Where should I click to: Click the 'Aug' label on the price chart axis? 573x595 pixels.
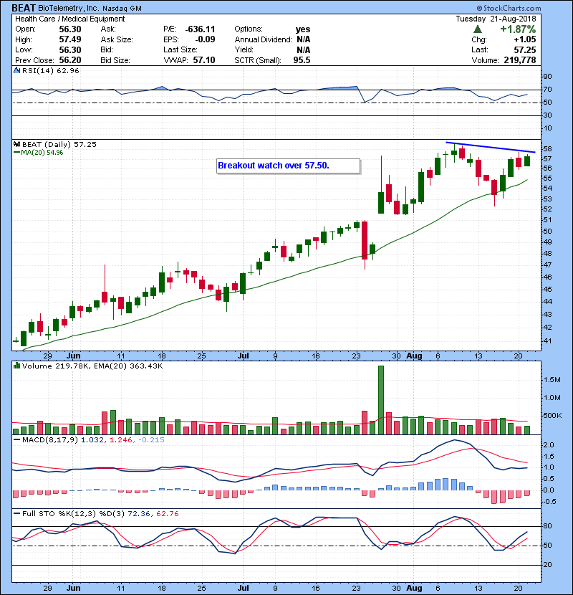414,356
